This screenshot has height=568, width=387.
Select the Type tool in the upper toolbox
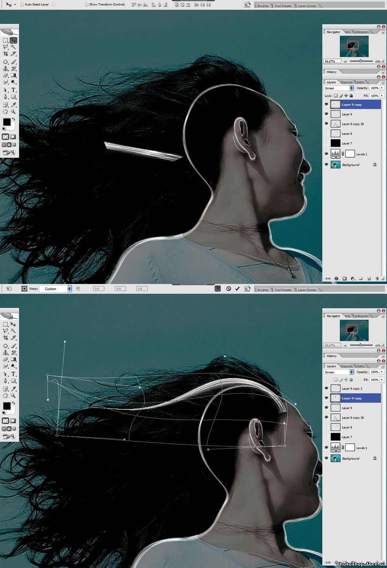pos(14,90)
